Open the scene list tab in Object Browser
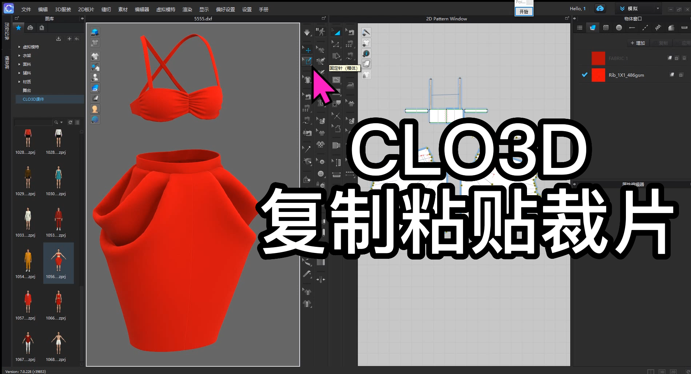The height and width of the screenshot is (374, 691). [580, 28]
